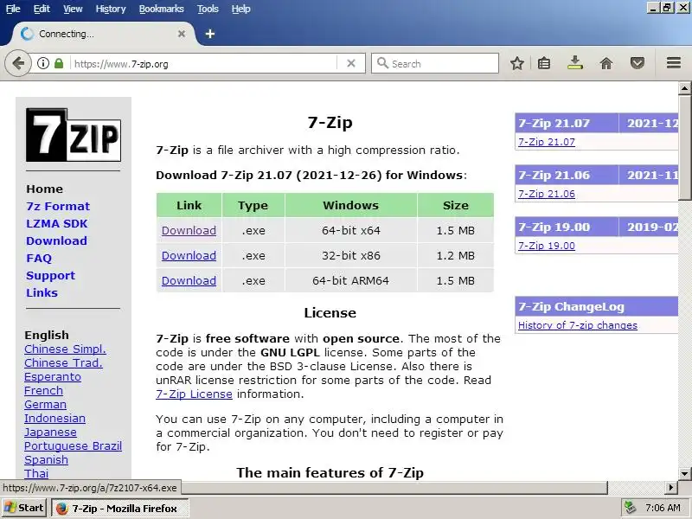This screenshot has height=519, width=692.
Task: Switch language to Spanish
Action: coord(47,460)
